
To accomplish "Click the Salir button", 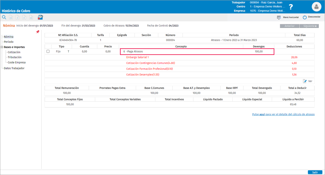I will [315, 172].
